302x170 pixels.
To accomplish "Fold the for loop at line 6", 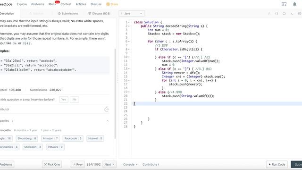I will [x=129, y=42].
